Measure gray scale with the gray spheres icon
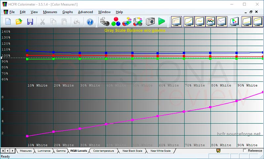 (x=105, y=21)
